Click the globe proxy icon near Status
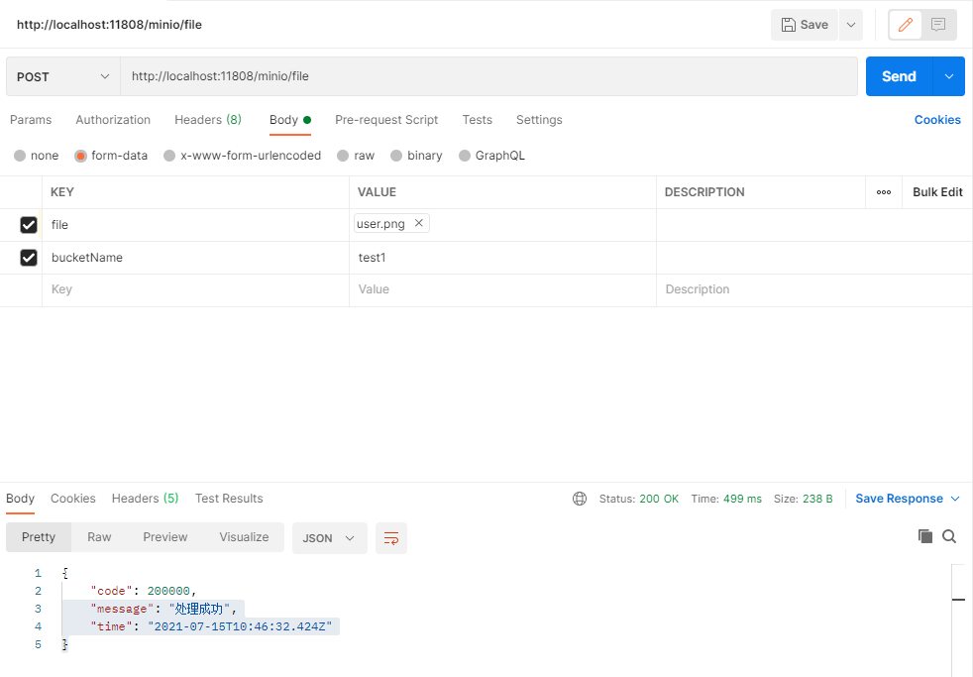Viewport: 973px width, 677px height. click(580, 499)
